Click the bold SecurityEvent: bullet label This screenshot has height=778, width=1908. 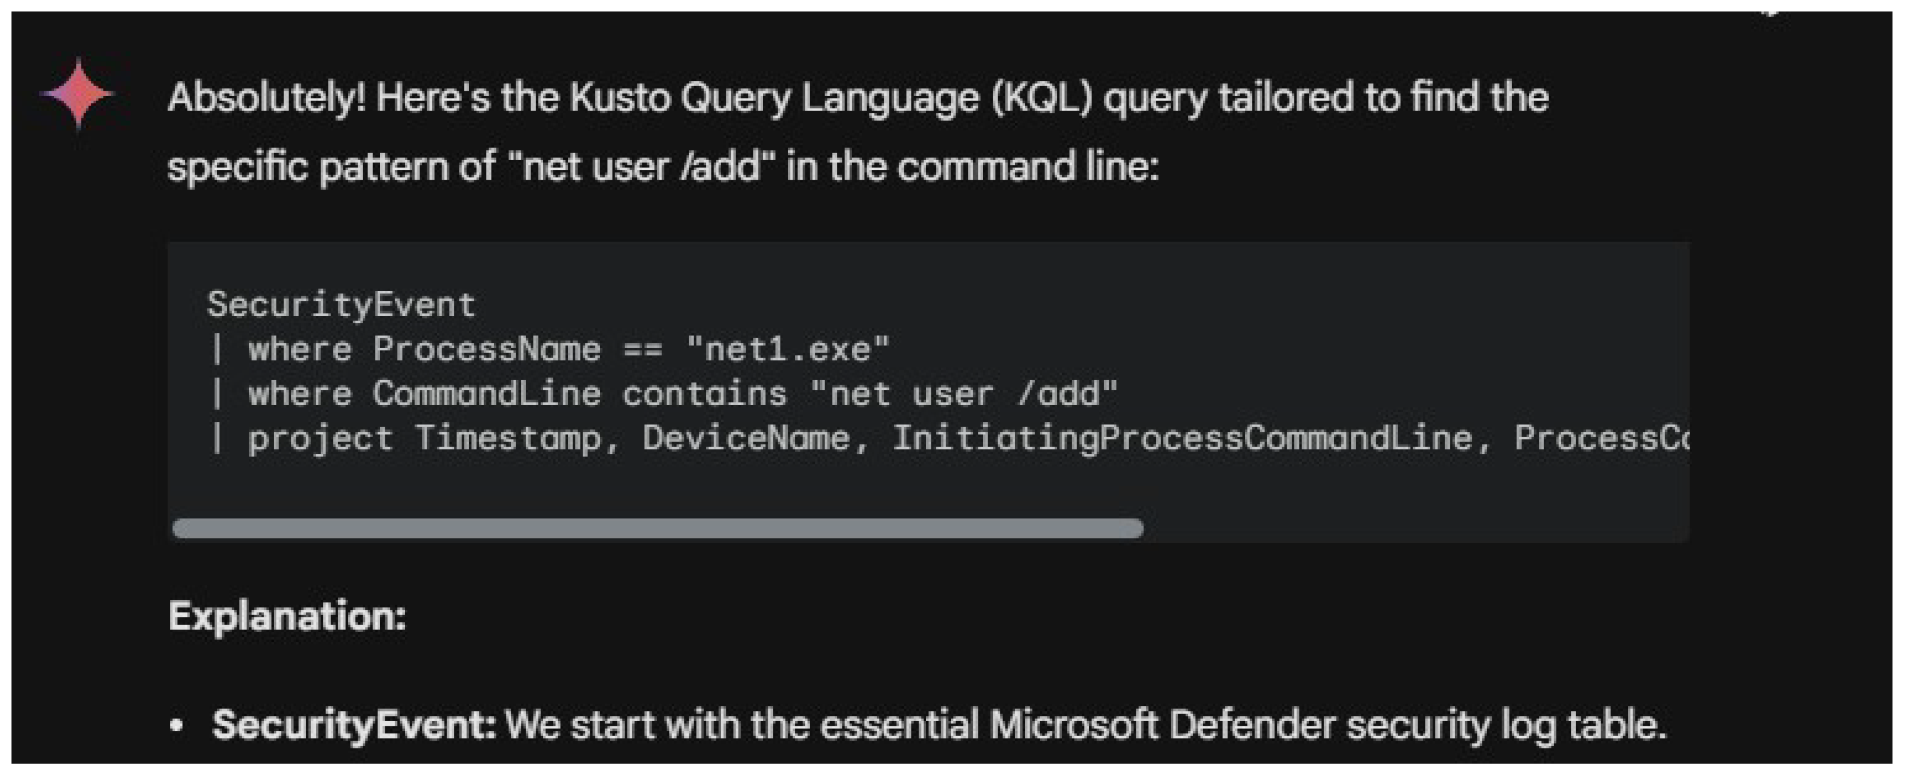point(353,725)
